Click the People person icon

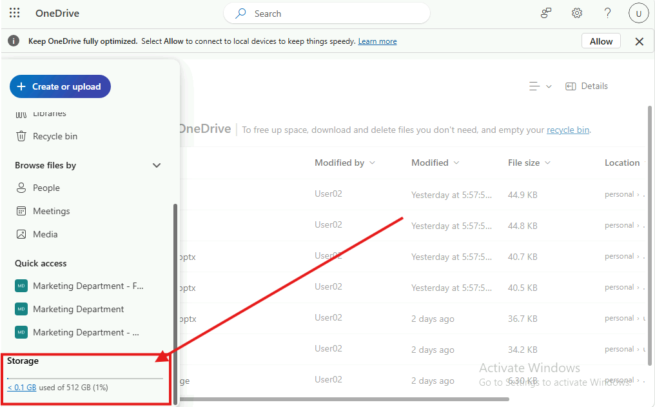tap(21, 188)
